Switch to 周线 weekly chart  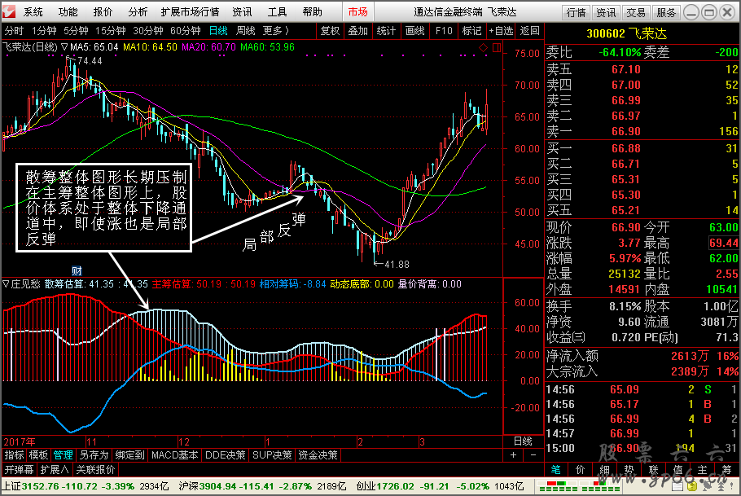pyautogui.click(x=246, y=31)
